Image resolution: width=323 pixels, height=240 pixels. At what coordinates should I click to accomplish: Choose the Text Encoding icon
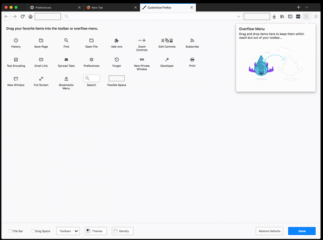pyautogui.click(x=16, y=59)
